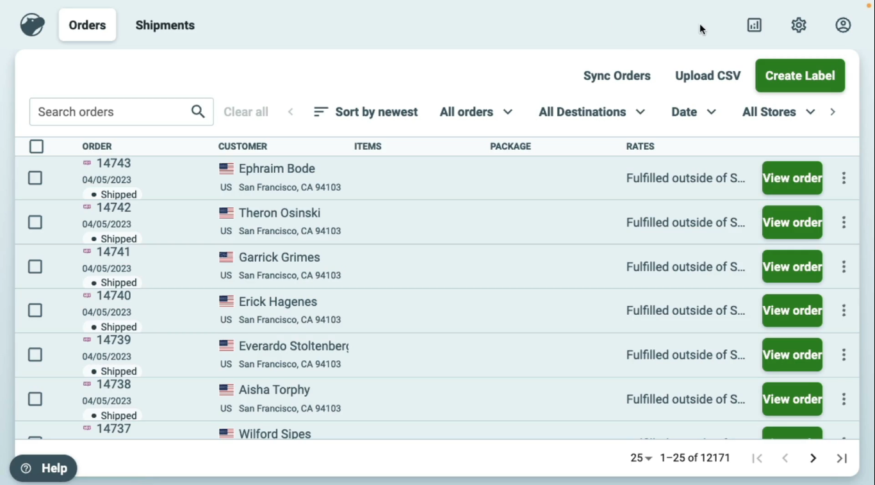Open more options for order 14739

click(x=844, y=354)
